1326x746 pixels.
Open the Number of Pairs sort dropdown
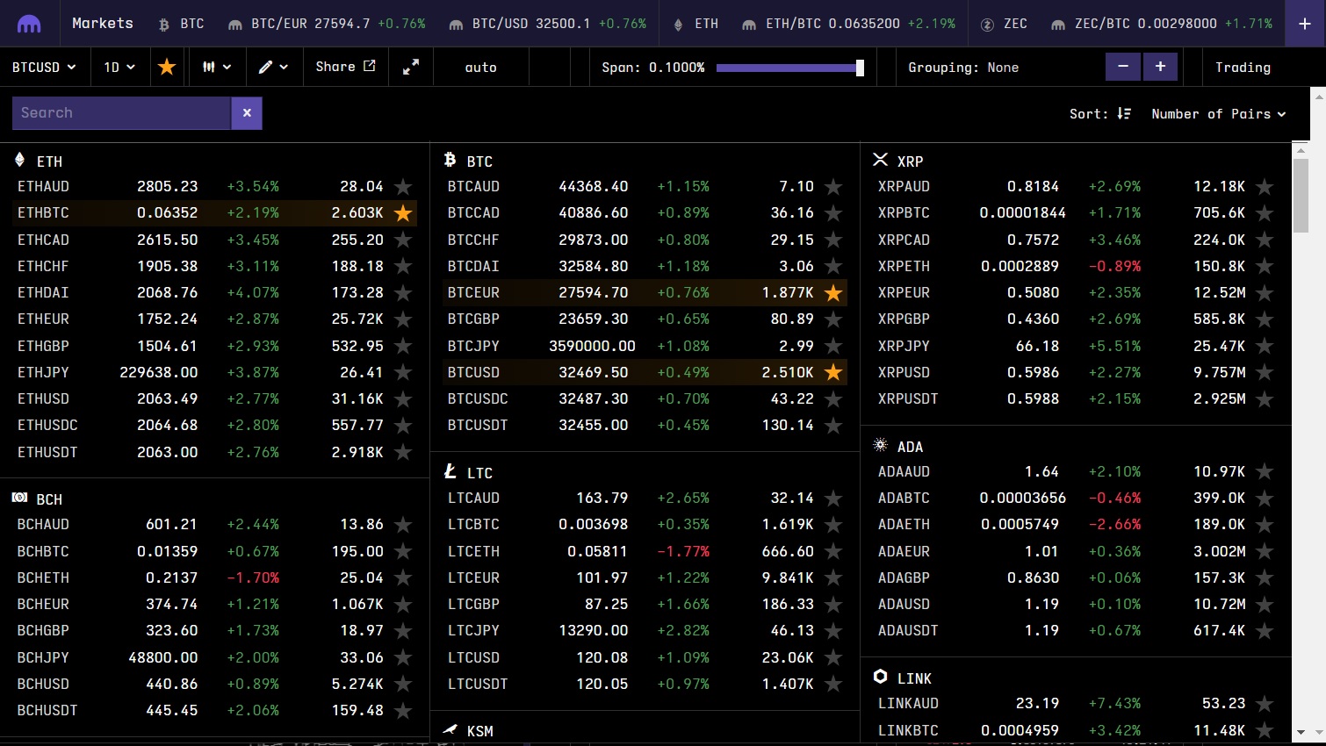point(1218,114)
